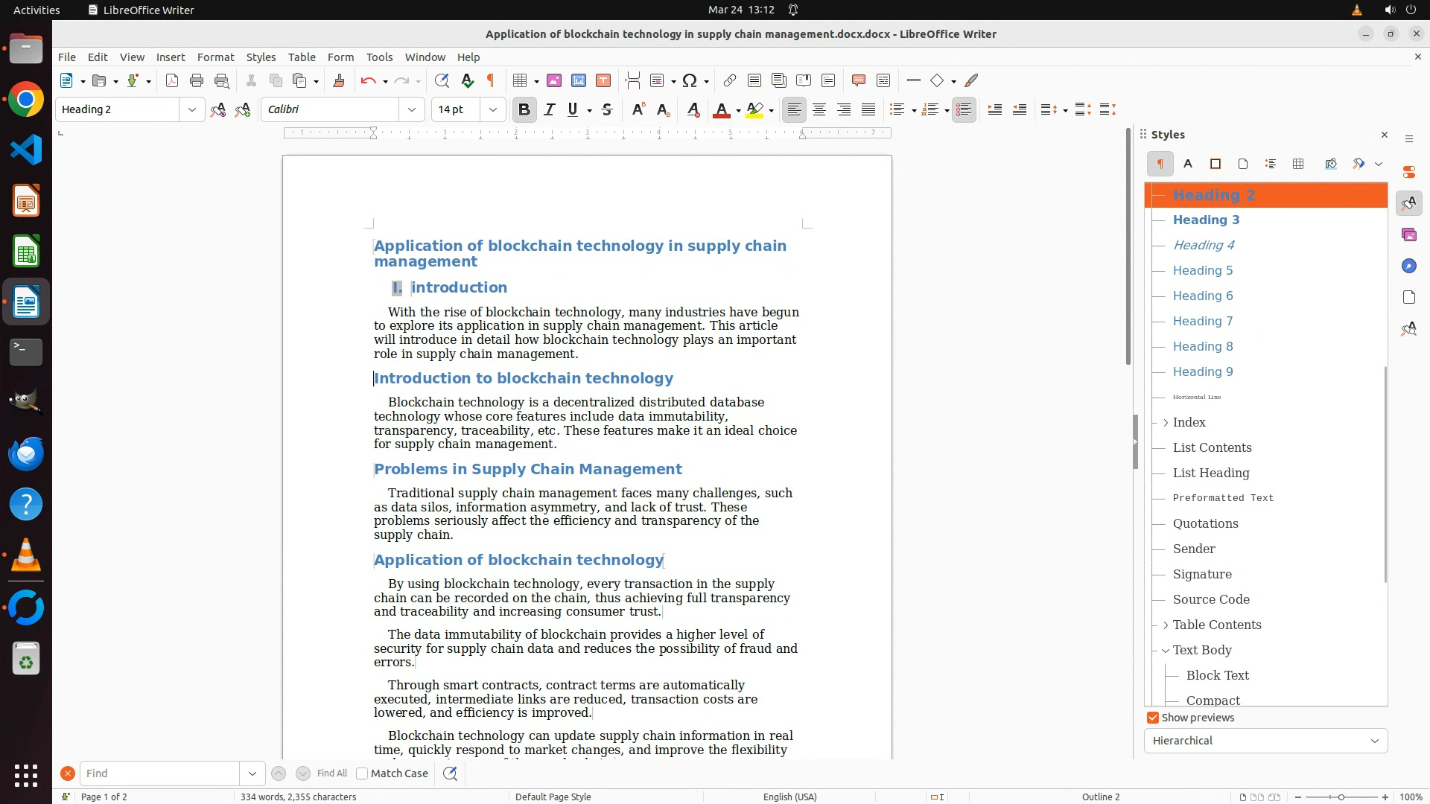Open the Format menu
Screen dimensions: 1430x804
215,57
